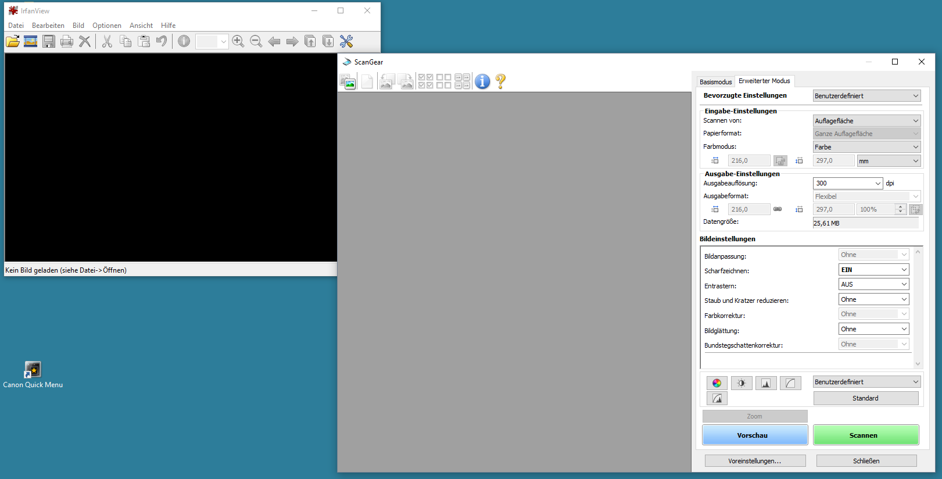The width and height of the screenshot is (942, 479).
Task: Click the Previous page icon in IrfanView toolbar
Action: tap(310, 41)
